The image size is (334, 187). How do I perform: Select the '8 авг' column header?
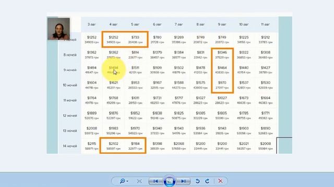click(200, 24)
